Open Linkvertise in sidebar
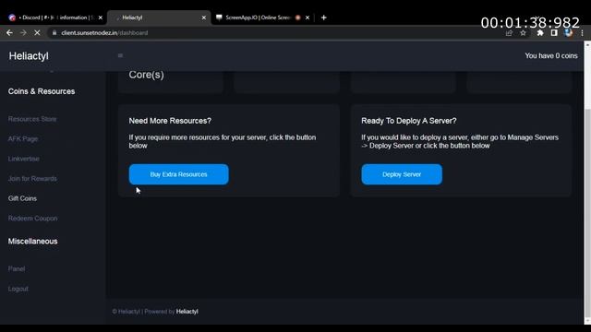 click(24, 159)
